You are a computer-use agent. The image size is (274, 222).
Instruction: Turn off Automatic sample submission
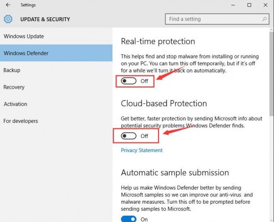129,219
